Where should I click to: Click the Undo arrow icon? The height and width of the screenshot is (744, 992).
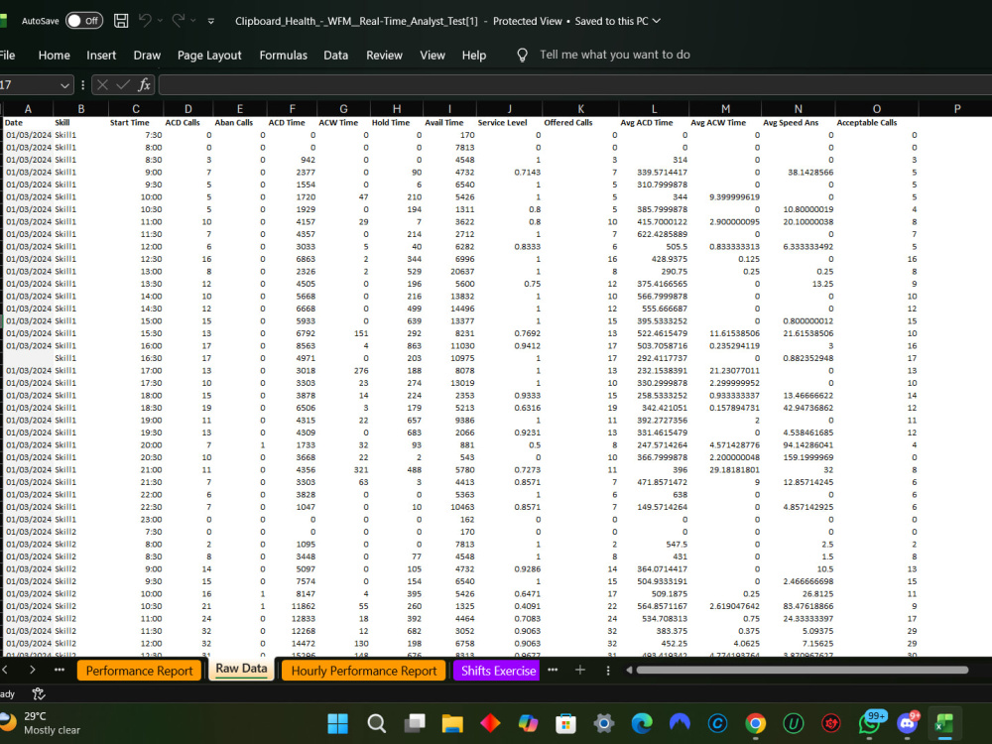[145, 21]
